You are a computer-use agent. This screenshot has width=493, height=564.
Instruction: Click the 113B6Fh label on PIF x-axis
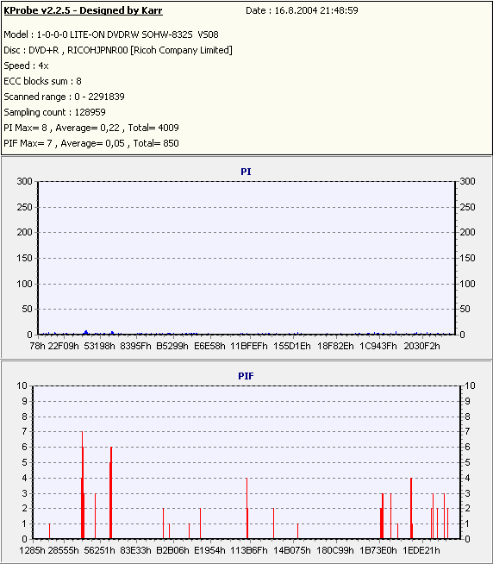pyautogui.click(x=249, y=550)
